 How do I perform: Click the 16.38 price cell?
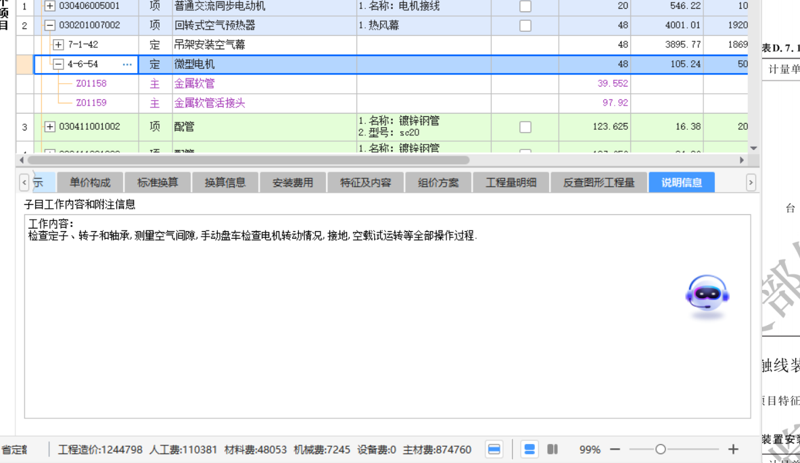667,126
